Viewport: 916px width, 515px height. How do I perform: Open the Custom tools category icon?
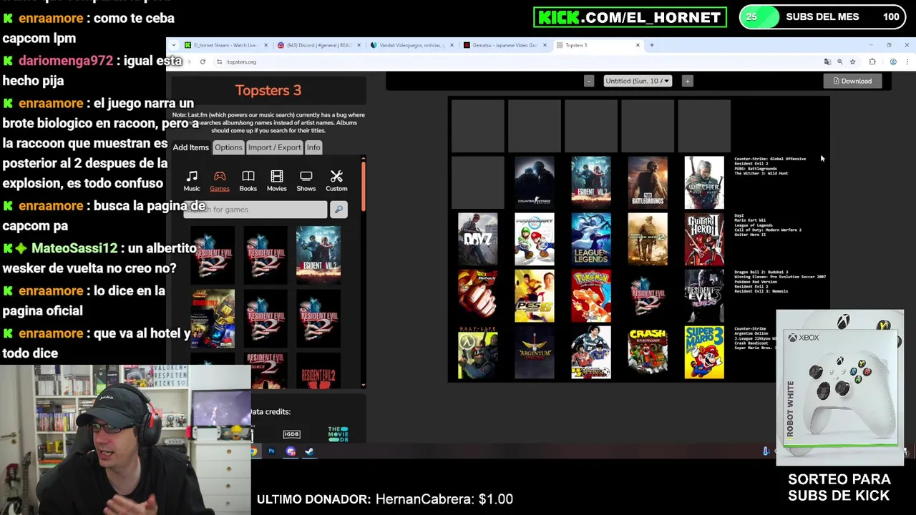336,176
